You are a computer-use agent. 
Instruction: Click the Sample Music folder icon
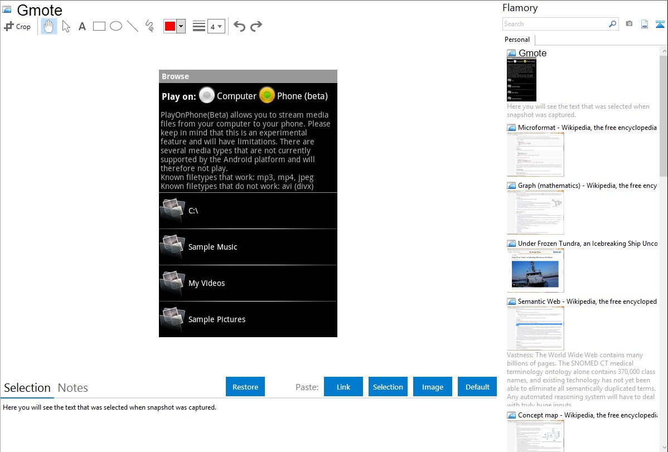click(x=172, y=246)
